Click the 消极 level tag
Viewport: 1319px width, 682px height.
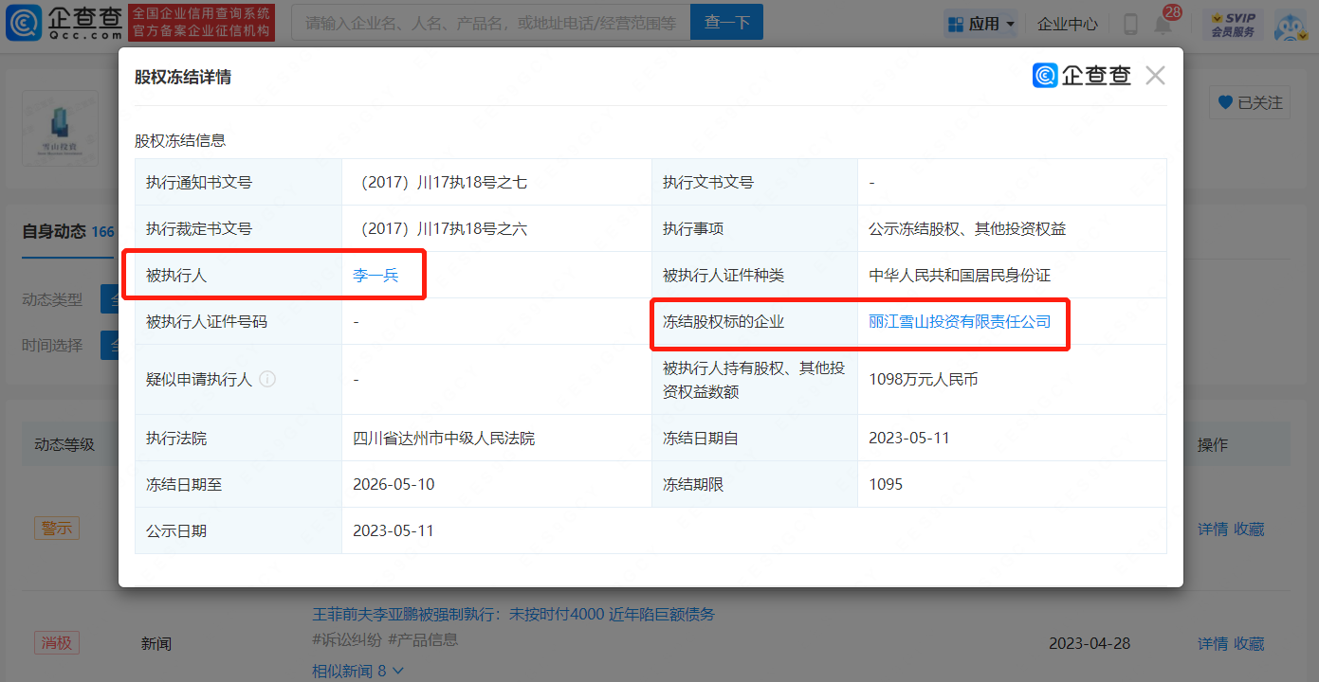(57, 643)
